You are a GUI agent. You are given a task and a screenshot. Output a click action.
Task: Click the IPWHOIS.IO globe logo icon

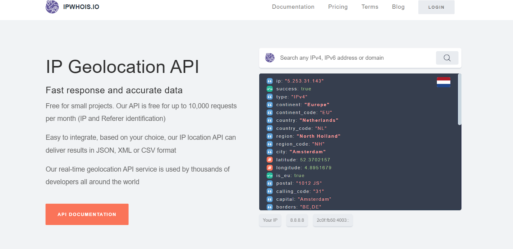click(52, 7)
